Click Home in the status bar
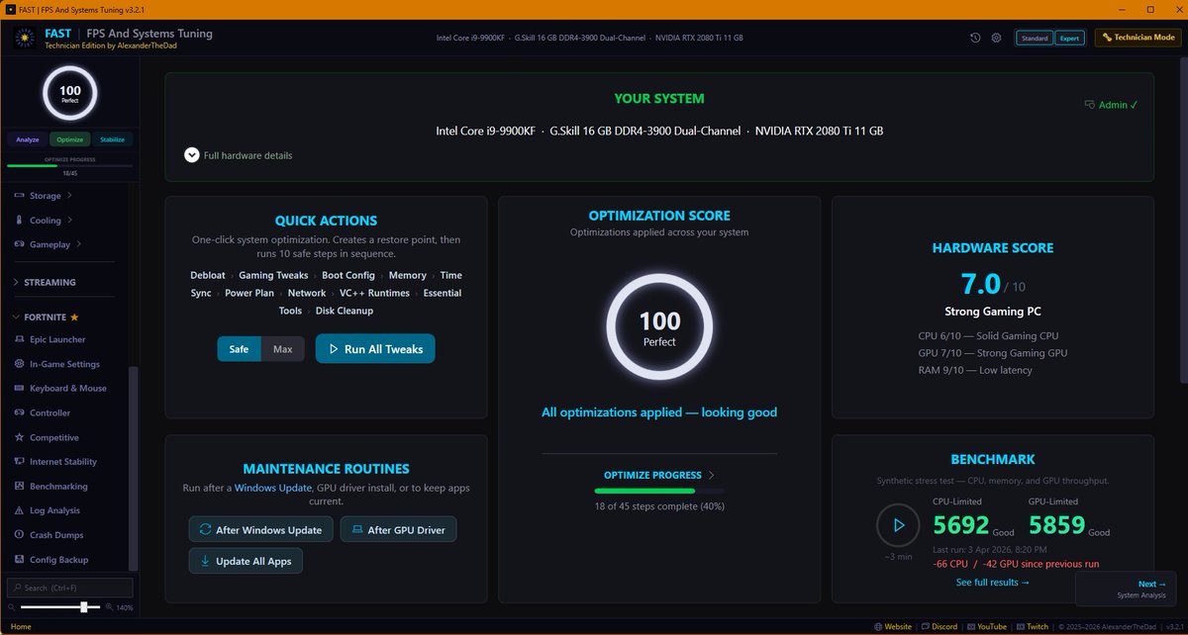The width and height of the screenshot is (1188, 635). click(21, 626)
